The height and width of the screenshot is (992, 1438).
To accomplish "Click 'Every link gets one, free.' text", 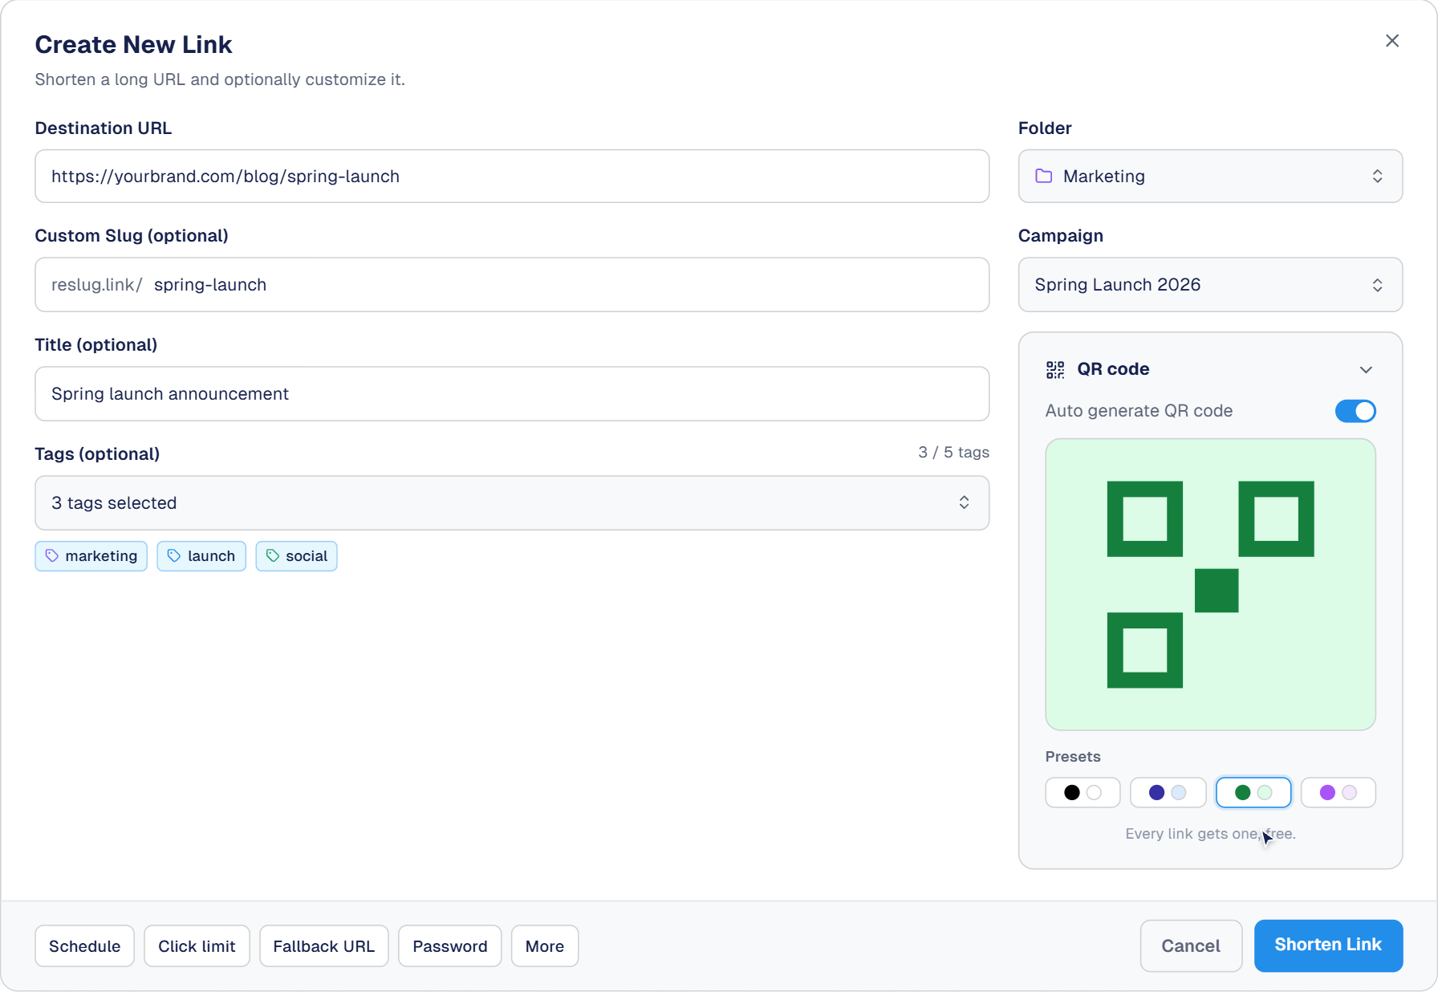I will (1210, 834).
